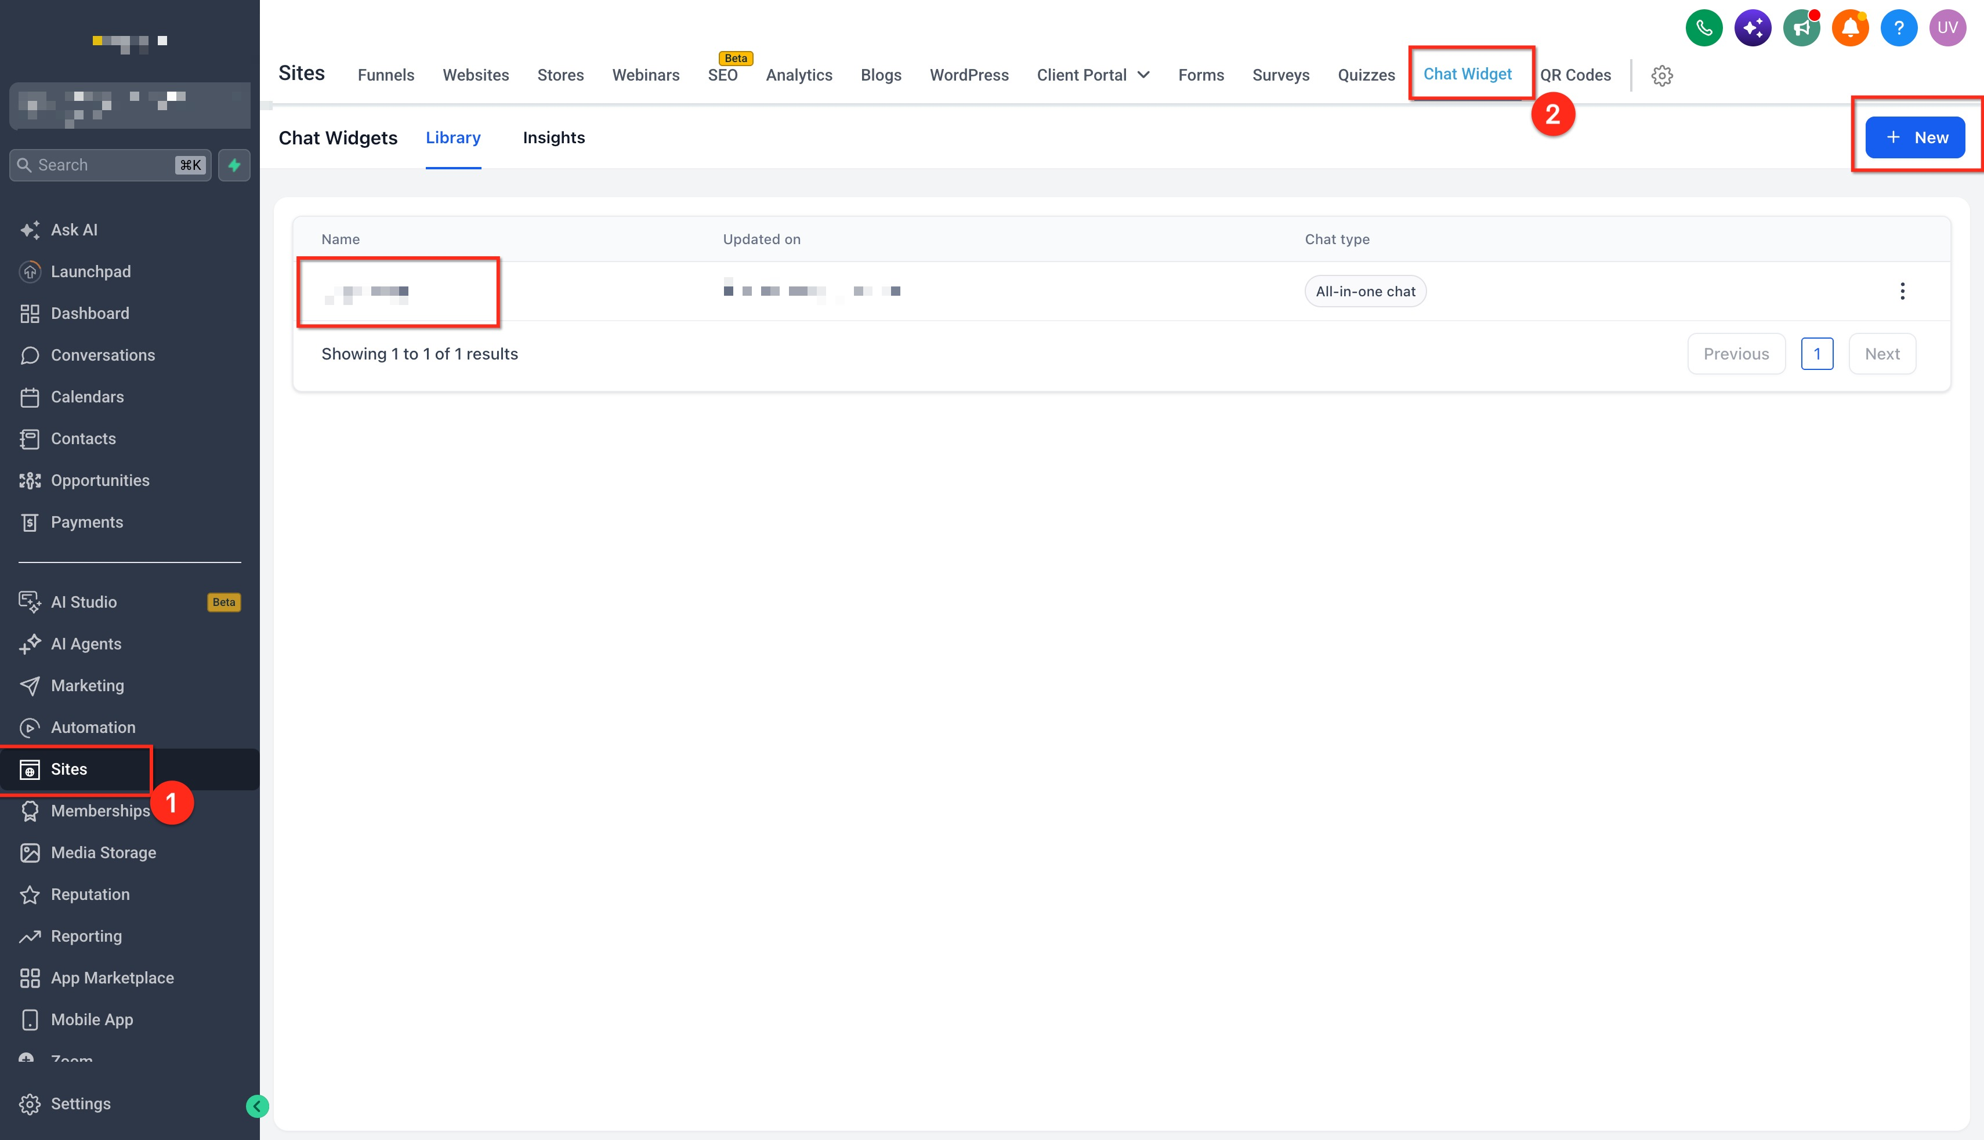Switch to the Insights tab
Viewport: 1984px width, 1140px height.
554,138
